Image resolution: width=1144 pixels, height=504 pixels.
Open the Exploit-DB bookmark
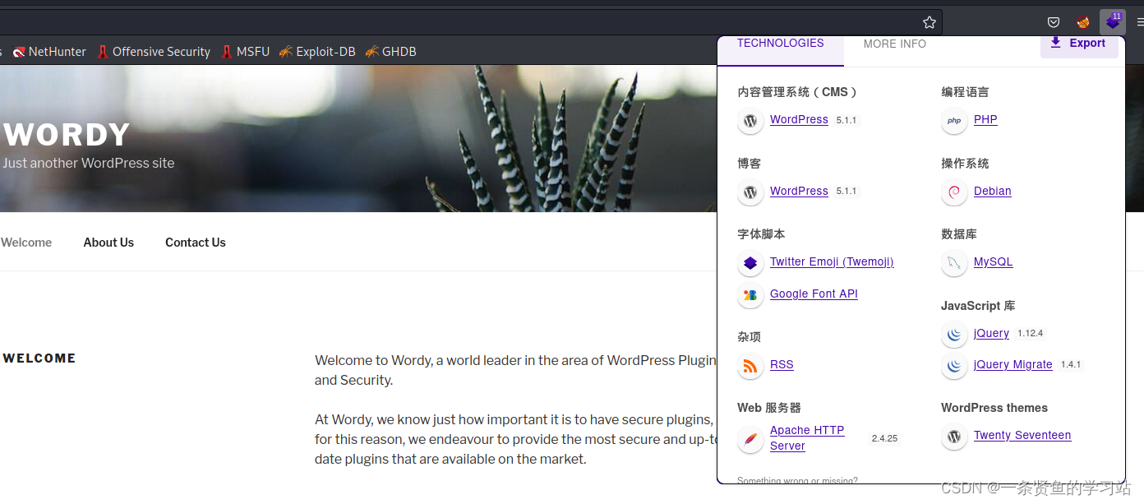click(x=317, y=51)
